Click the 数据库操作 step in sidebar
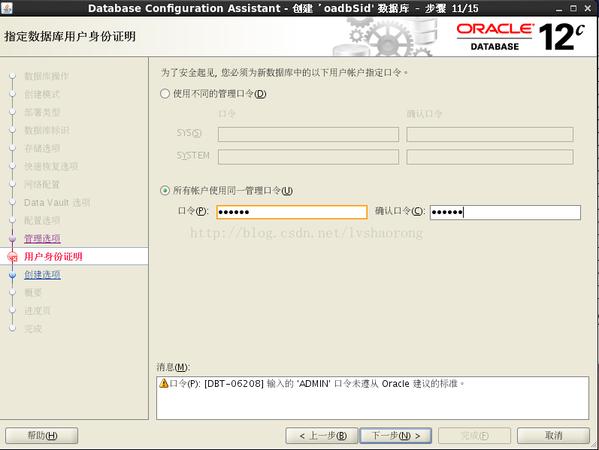This screenshot has height=450, width=599. [x=47, y=76]
